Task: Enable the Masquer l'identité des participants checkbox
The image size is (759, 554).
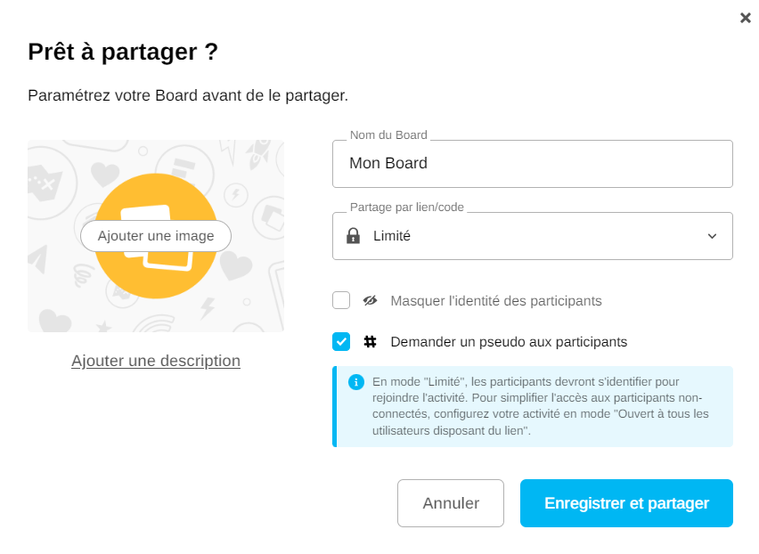Action: 341,300
